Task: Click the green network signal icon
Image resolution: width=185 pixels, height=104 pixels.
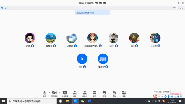Action: pos(6,8)
